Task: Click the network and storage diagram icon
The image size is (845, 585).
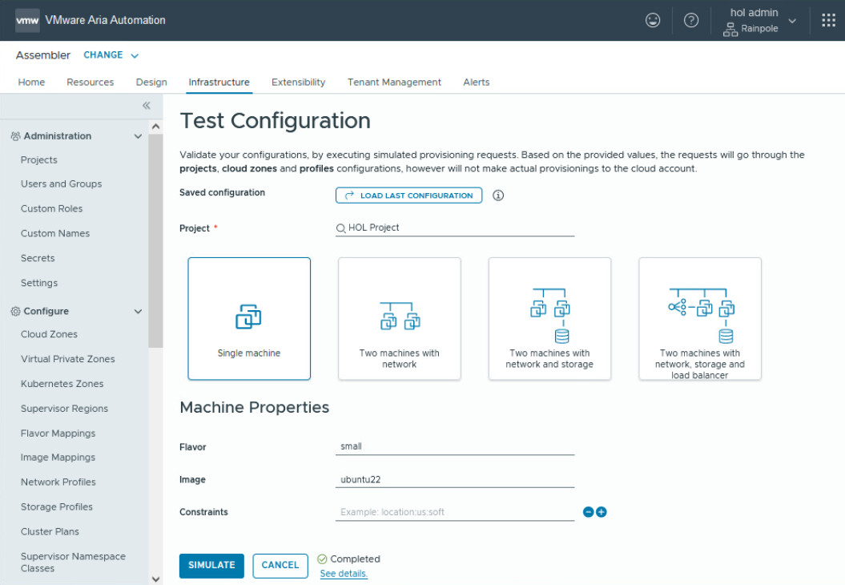Action: pyautogui.click(x=550, y=316)
